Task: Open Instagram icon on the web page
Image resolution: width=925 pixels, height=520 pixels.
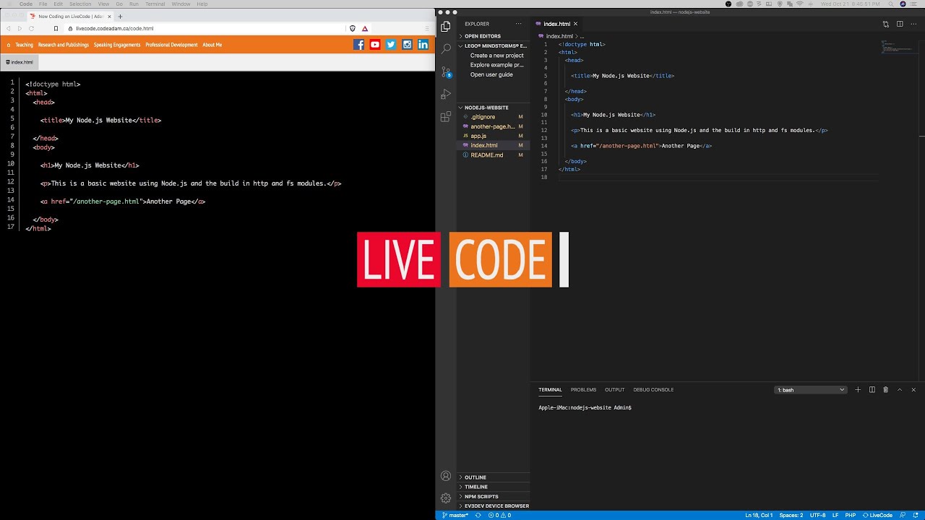Action: (x=407, y=45)
